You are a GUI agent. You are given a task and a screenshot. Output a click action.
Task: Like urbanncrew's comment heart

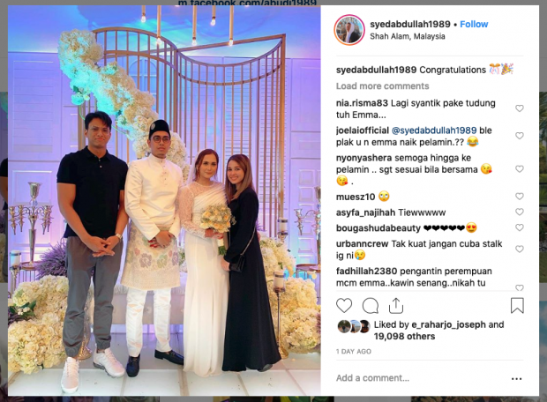(x=520, y=249)
